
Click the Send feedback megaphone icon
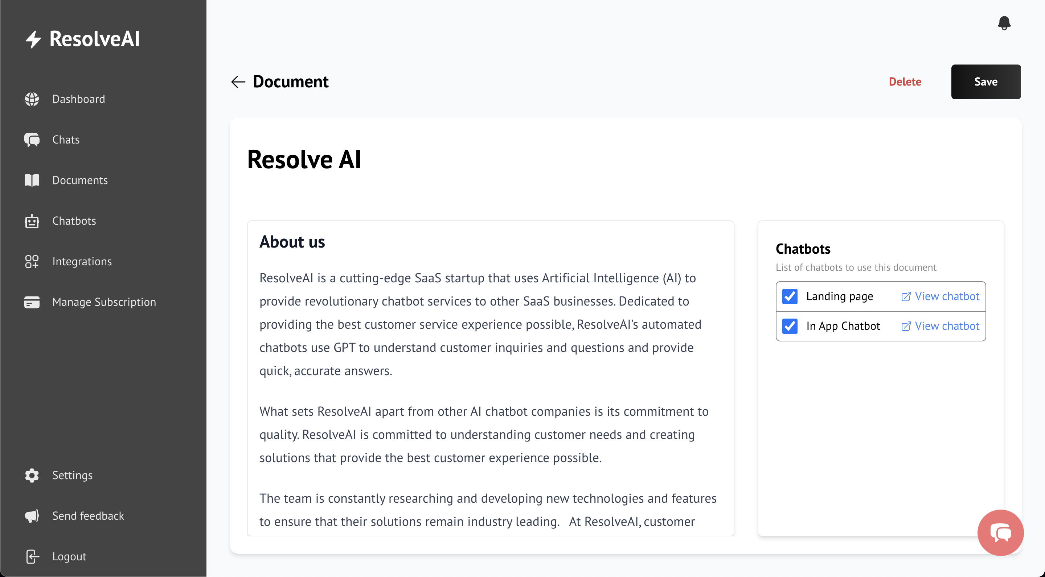pyautogui.click(x=32, y=516)
